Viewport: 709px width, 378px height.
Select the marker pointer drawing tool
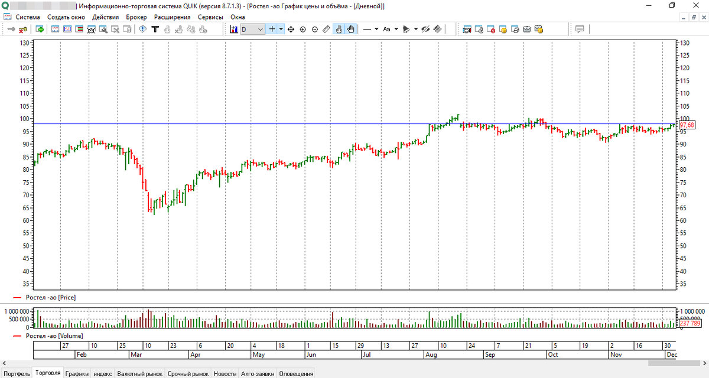[406, 29]
